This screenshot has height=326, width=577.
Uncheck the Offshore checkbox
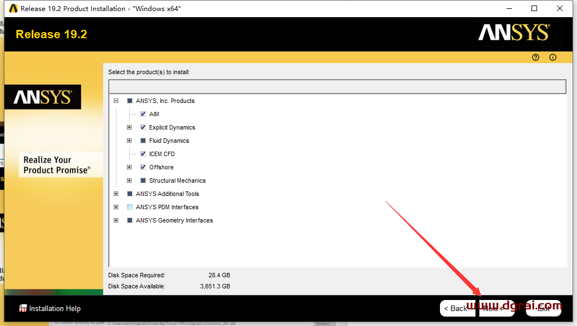(x=143, y=167)
